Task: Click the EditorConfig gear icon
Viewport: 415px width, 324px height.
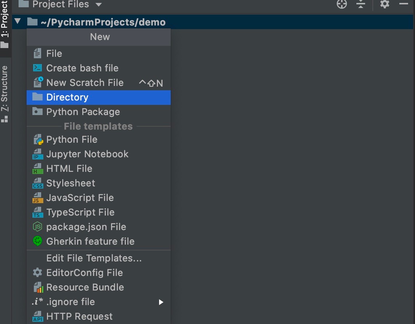Action: click(37, 272)
